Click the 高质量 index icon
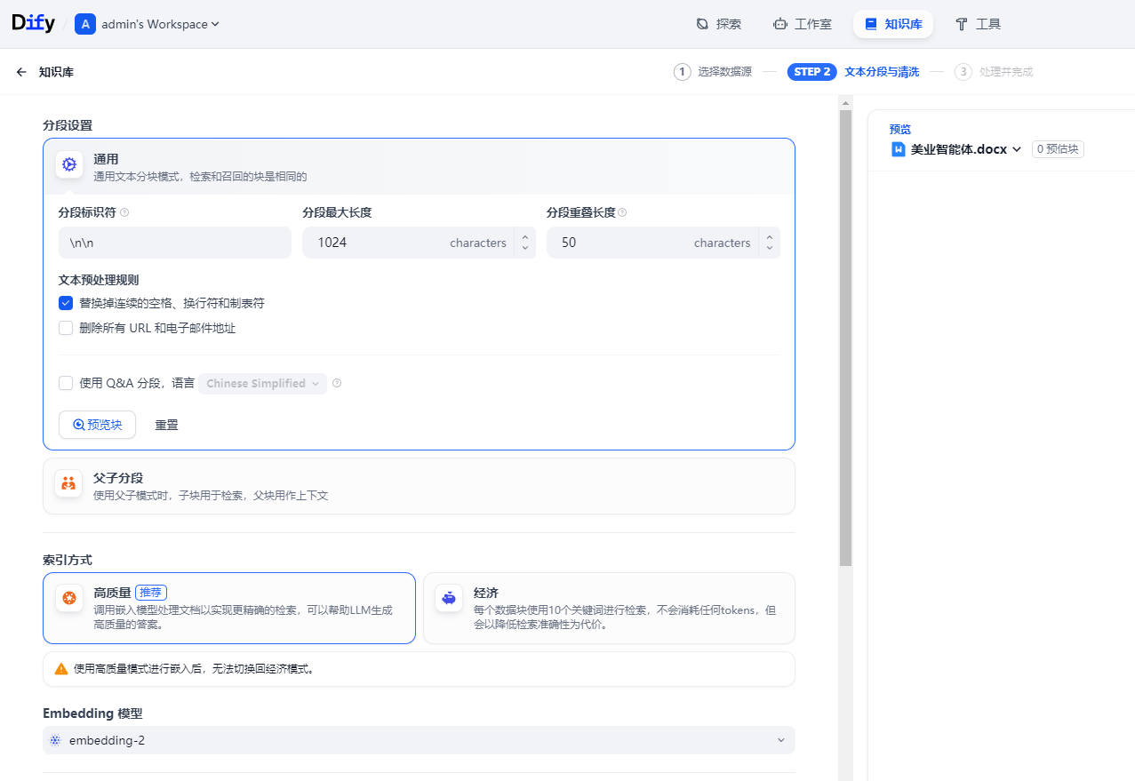 (69, 599)
